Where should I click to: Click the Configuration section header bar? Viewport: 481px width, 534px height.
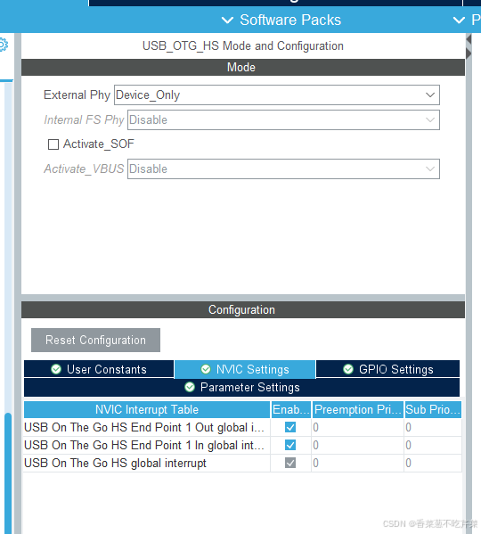click(x=243, y=310)
